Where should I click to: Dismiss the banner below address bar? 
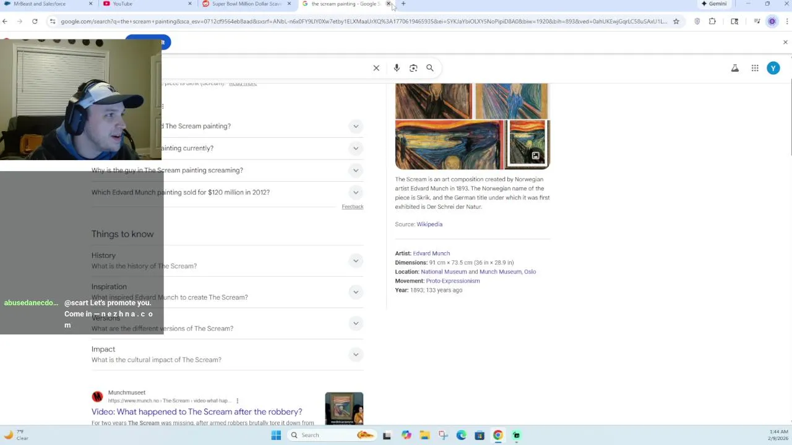click(785, 42)
